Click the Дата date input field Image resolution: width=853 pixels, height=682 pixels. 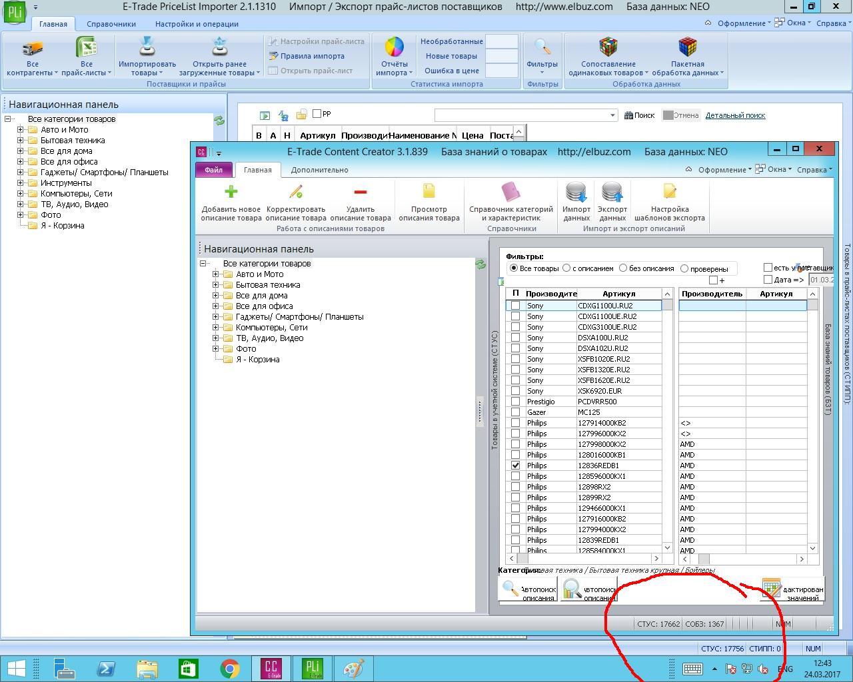pyautogui.click(x=822, y=280)
